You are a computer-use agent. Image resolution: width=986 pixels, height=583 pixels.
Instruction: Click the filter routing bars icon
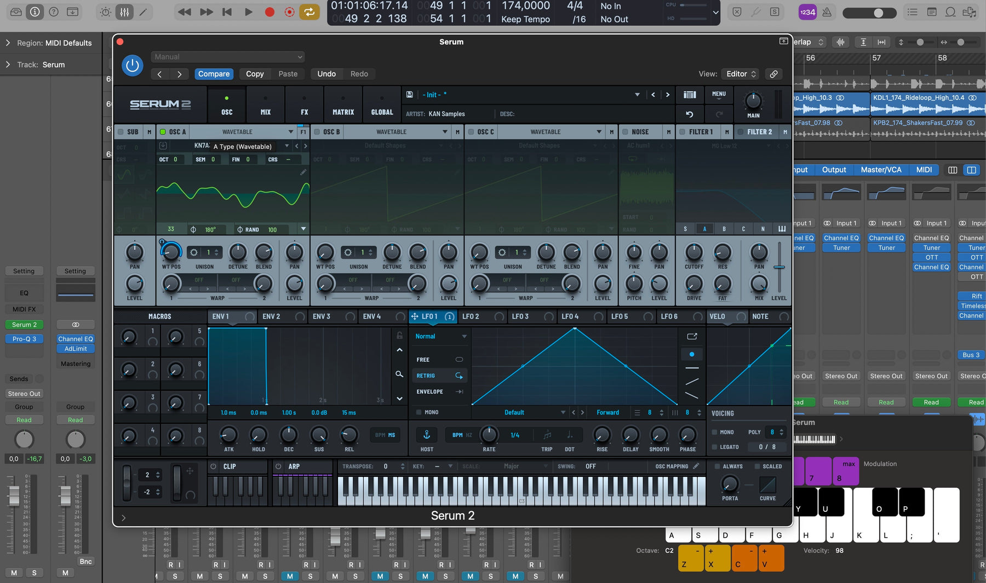tap(782, 229)
